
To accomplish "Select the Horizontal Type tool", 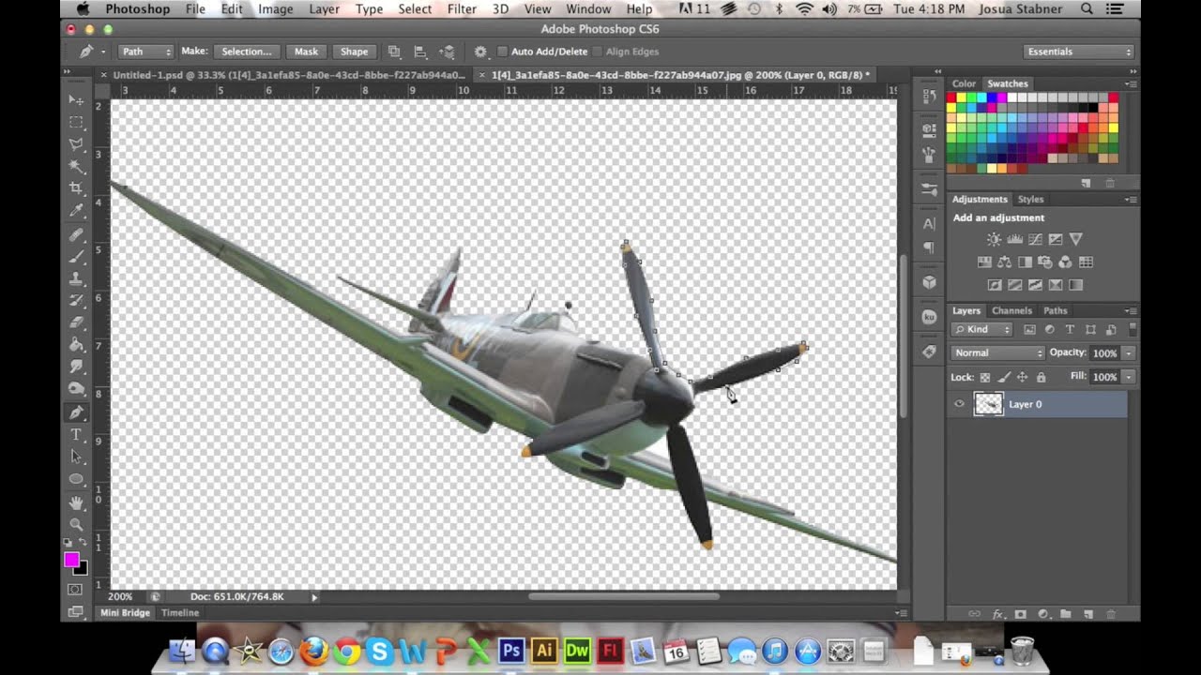I will [x=76, y=435].
